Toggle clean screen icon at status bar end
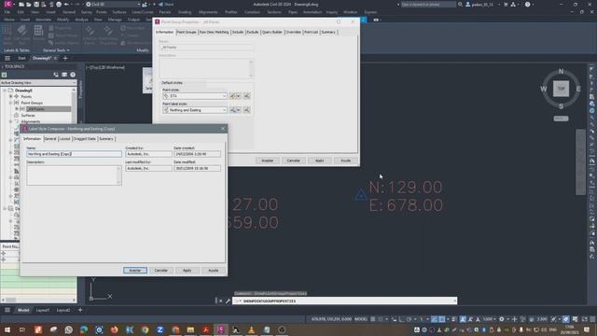 (584, 319)
